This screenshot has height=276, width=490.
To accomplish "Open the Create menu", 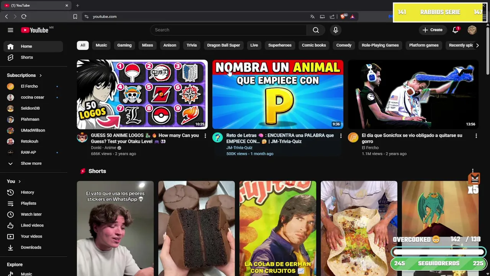I will pyautogui.click(x=432, y=30).
